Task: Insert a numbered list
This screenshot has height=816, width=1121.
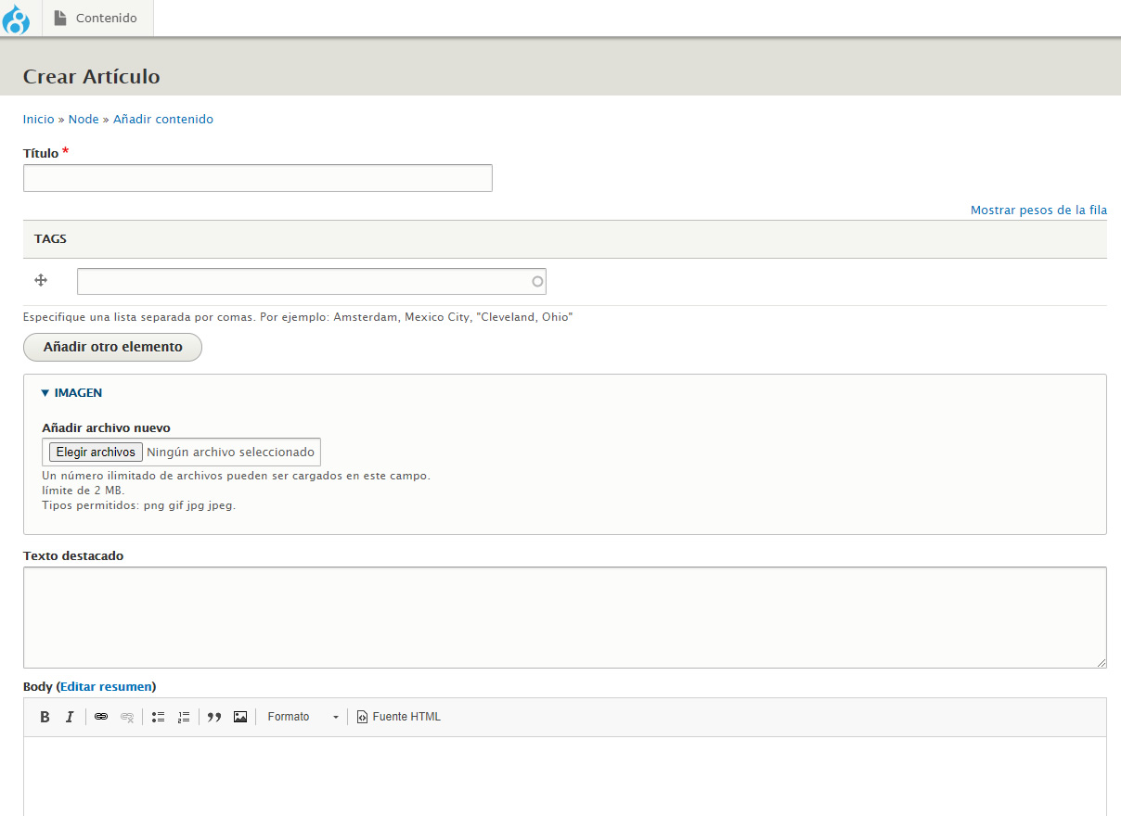Action: coord(184,717)
